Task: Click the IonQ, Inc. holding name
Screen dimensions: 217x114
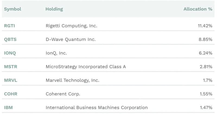Action: click(x=56, y=53)
